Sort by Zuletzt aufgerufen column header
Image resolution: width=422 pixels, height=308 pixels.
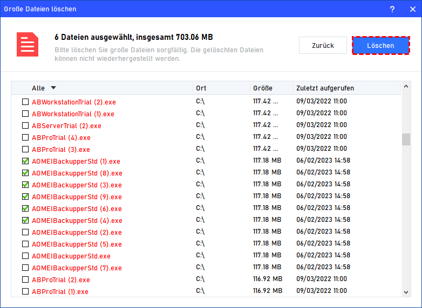(325, 88)
